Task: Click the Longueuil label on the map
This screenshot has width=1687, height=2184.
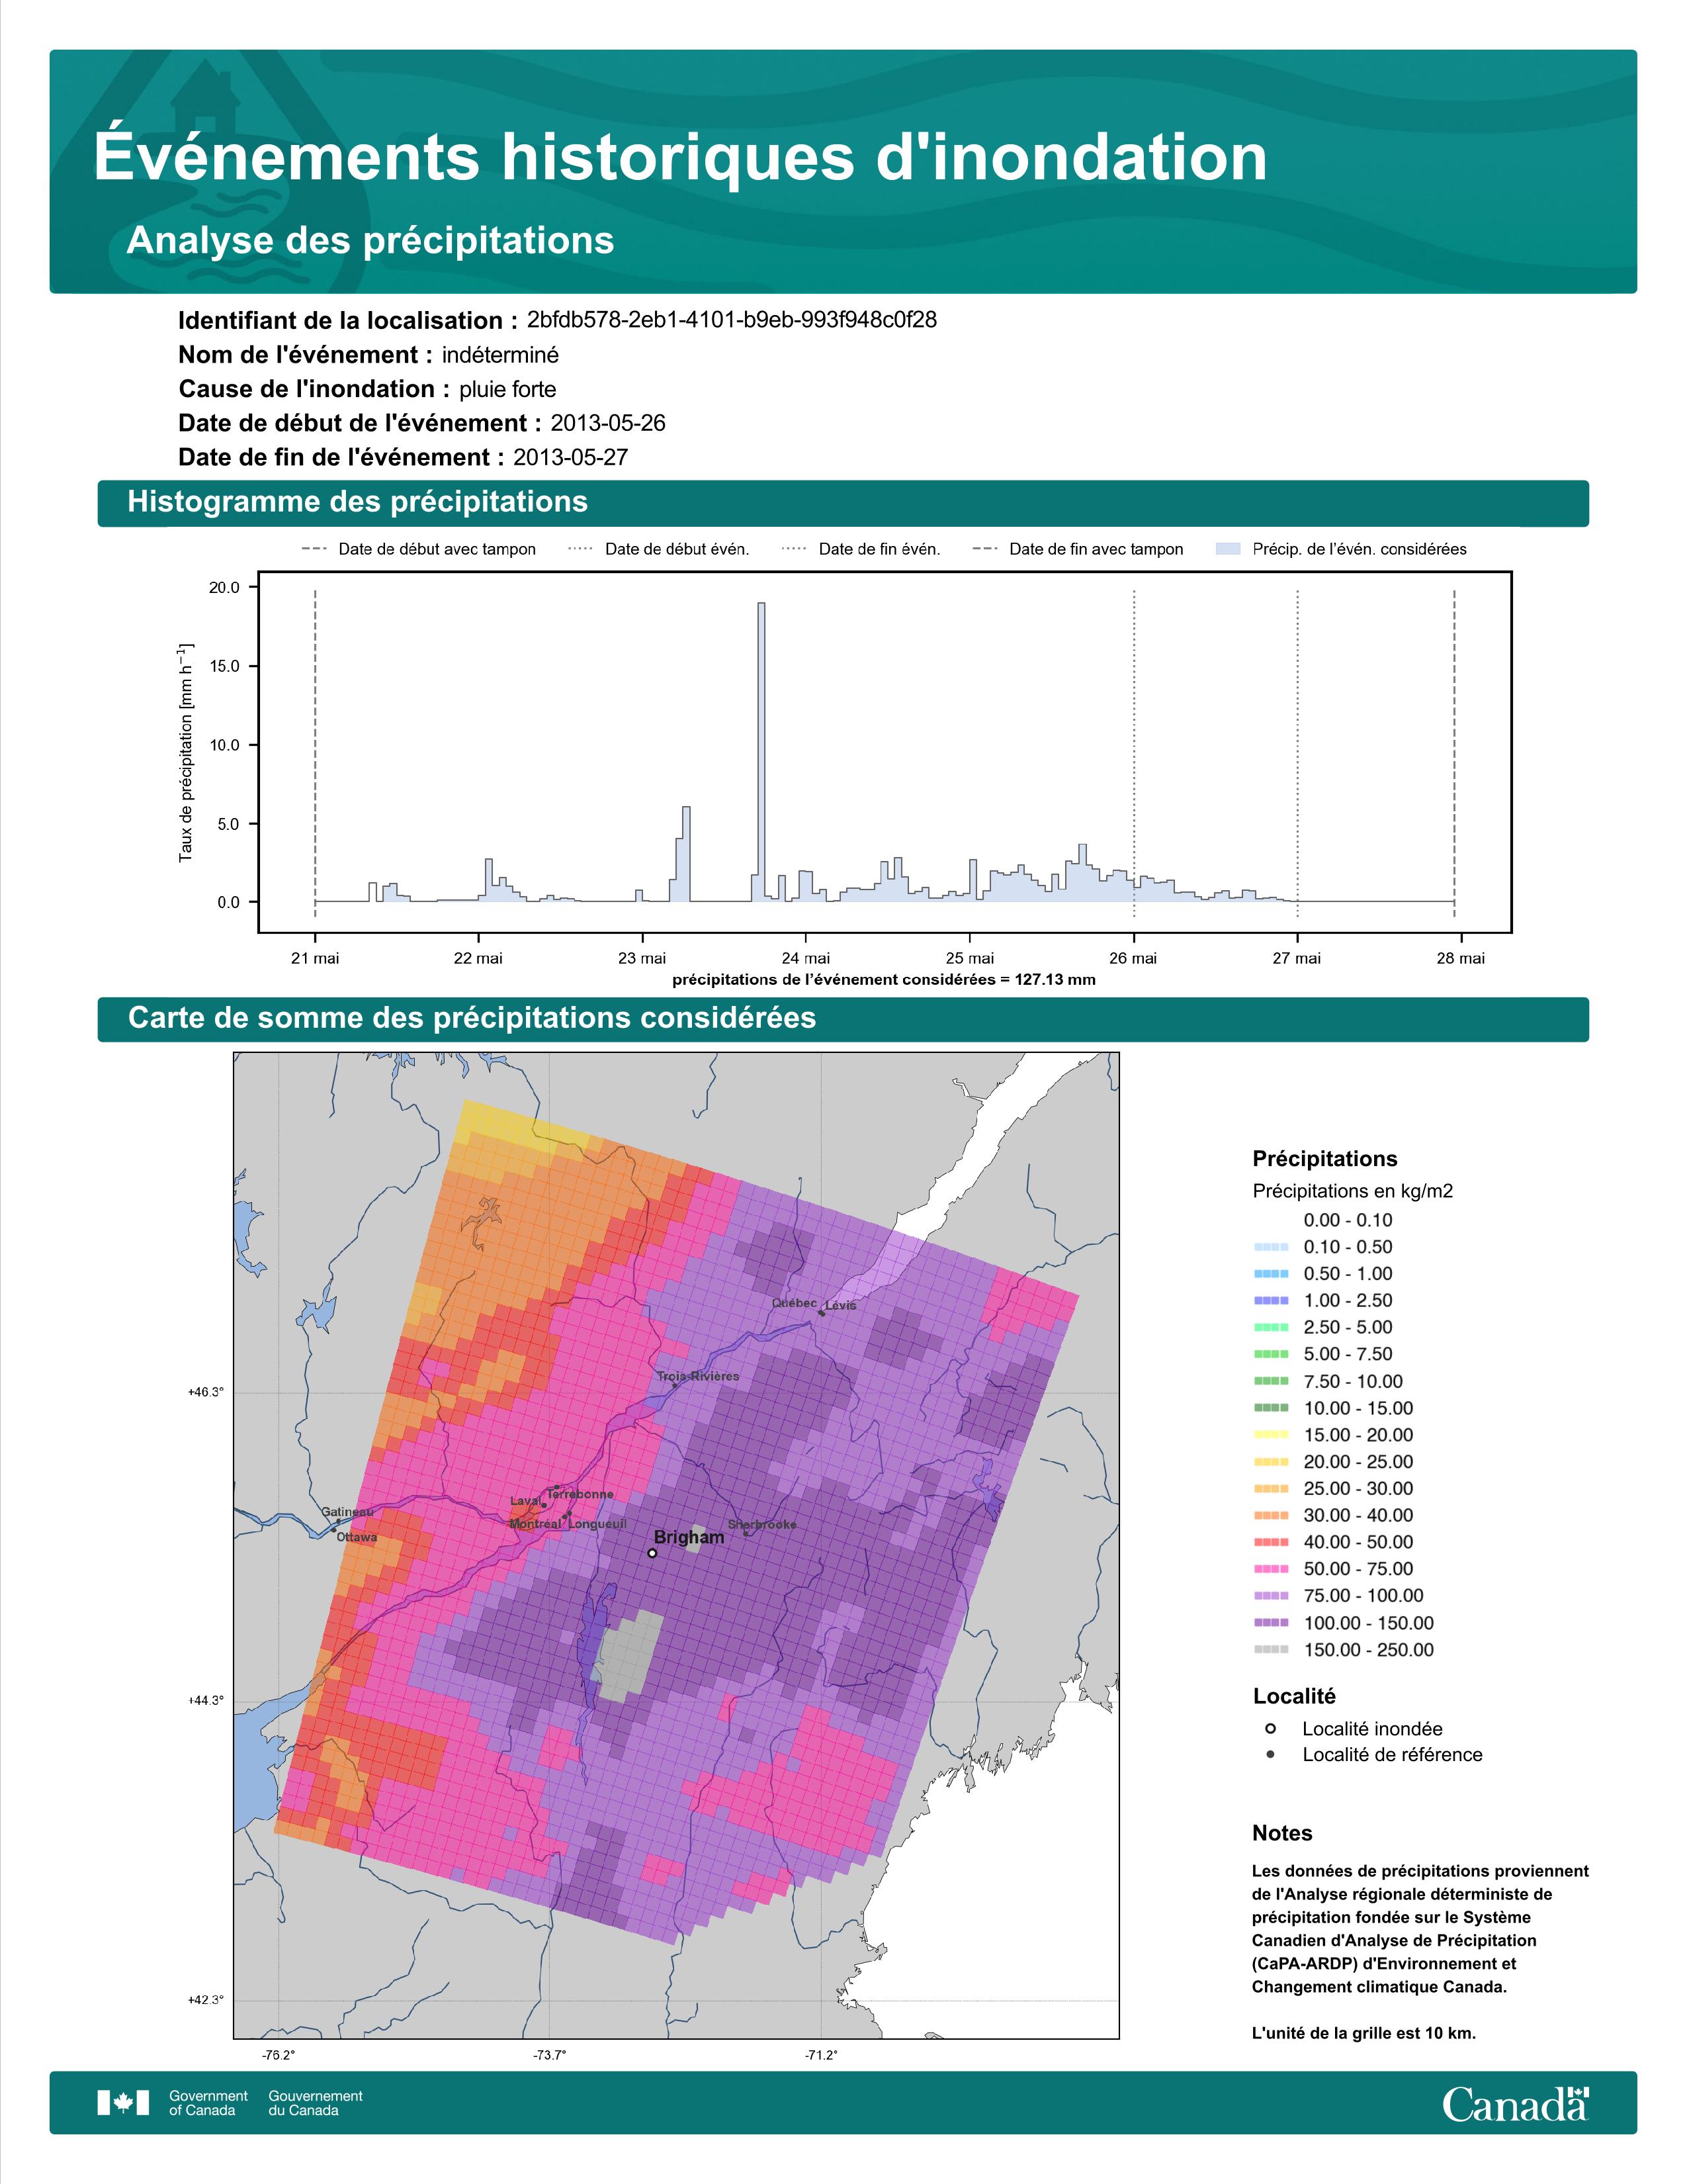Action: [x=597, y=1524]
